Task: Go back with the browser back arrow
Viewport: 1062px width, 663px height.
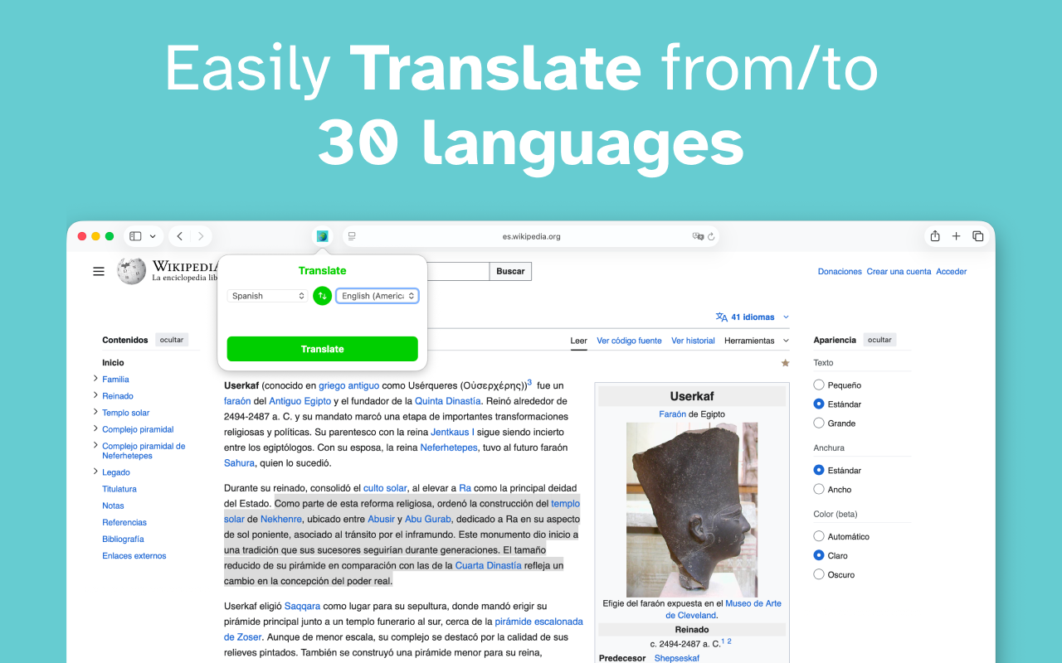Action: (x=180, y=236)
